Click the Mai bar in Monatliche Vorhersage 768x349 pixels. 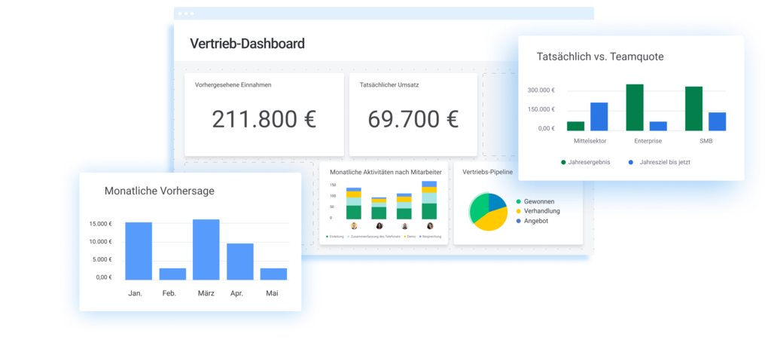point(274,274)
